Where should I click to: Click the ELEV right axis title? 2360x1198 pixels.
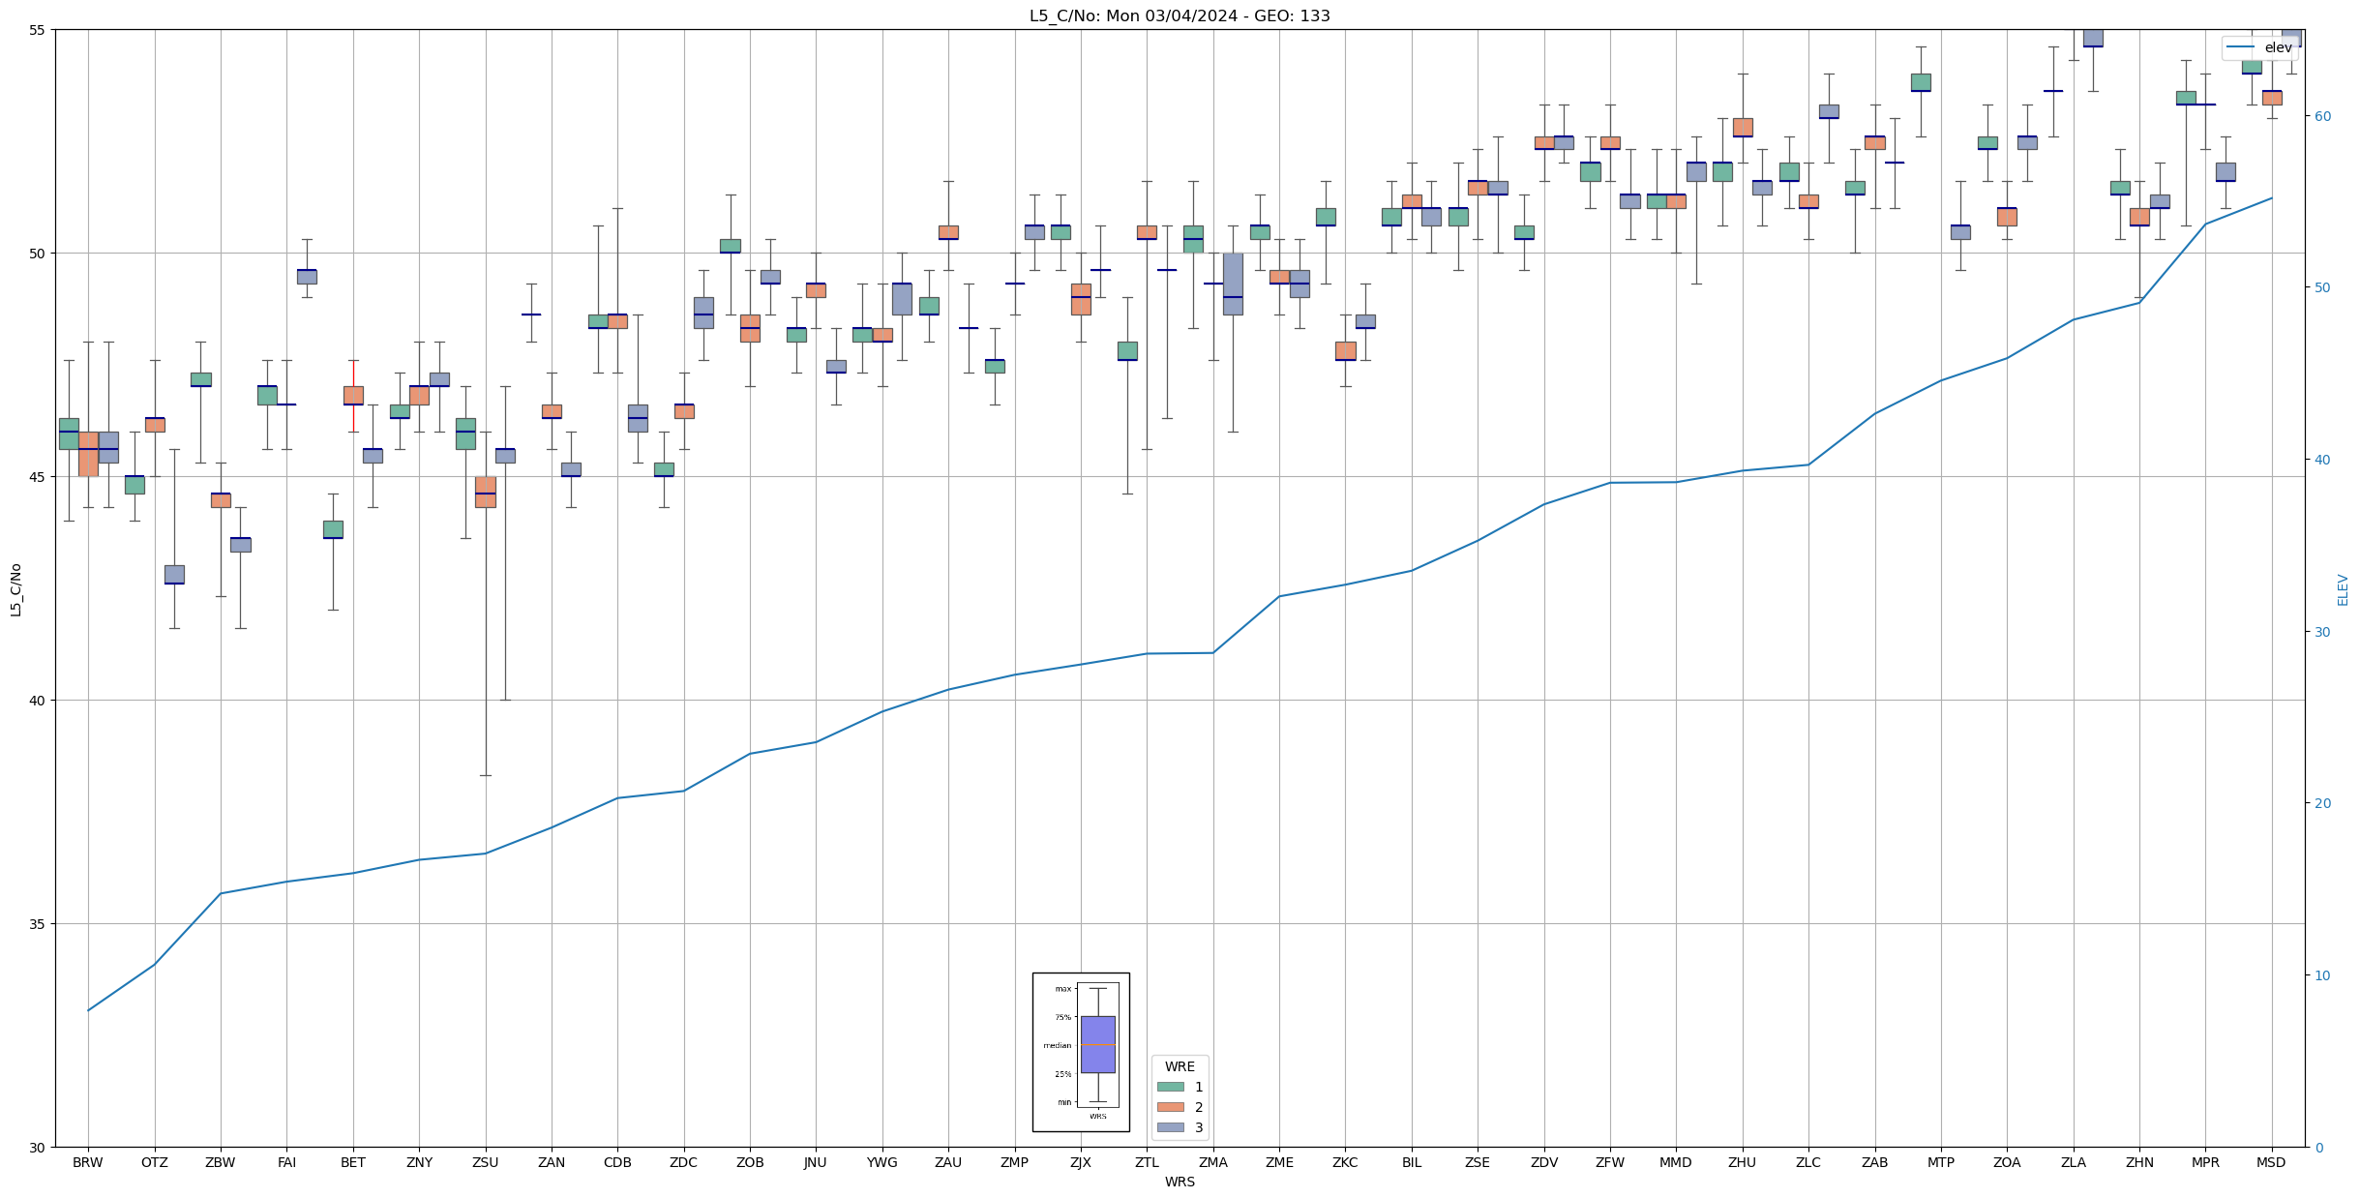pyautogui.click(x=2343, y=589)
